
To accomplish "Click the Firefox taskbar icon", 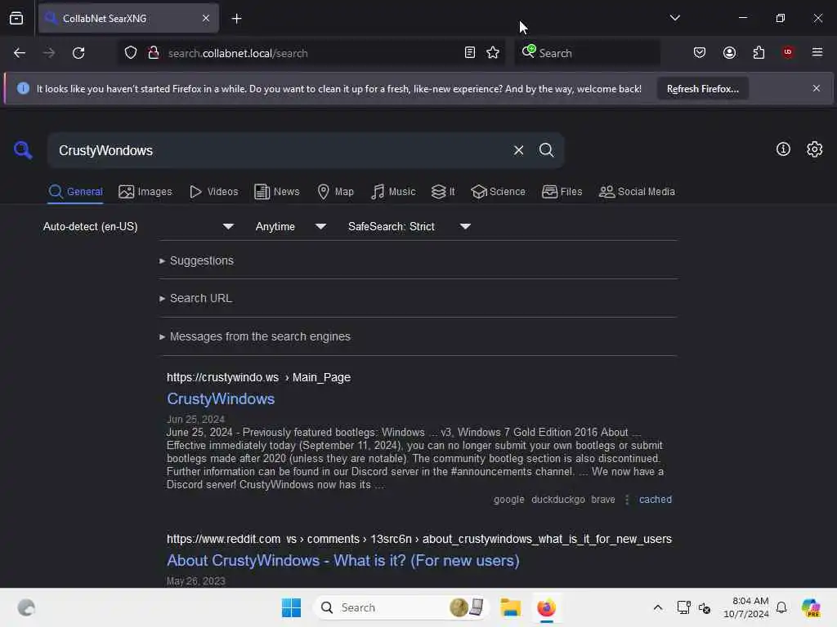I will tap(546, 607).
